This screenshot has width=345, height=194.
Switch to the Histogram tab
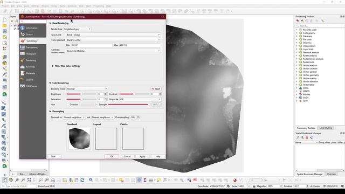click(33, 54)
